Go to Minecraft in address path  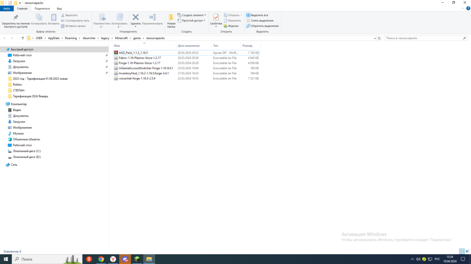(x=121, y=38)
